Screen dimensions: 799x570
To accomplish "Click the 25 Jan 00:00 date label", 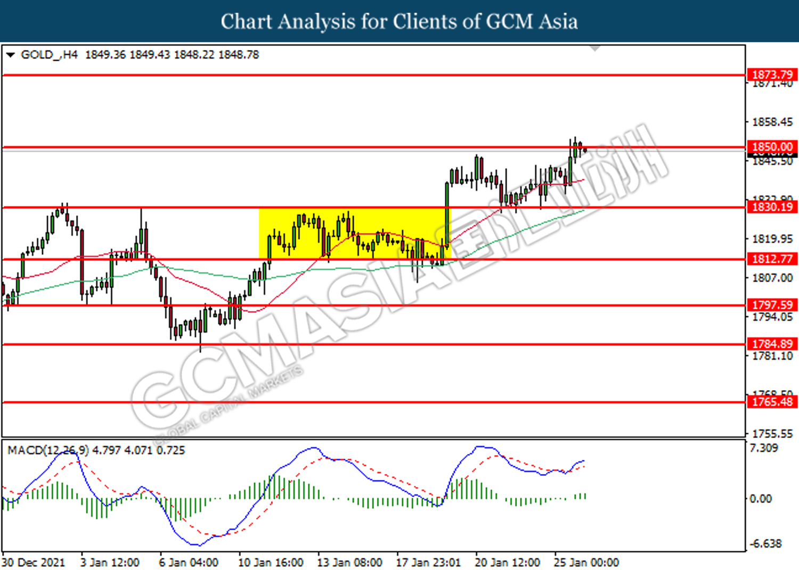I will [586, 563].
